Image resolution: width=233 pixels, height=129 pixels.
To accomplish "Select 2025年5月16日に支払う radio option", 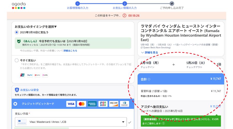I will click(x=17, y=32).
